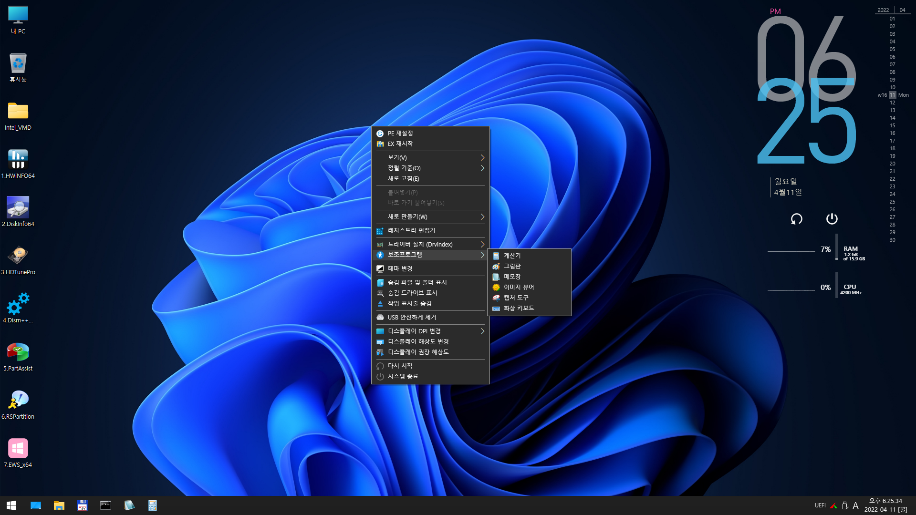The height and width of the screenshot is (515, 916).
Task: Expand the 새로 만들기(W) submenu
Action: 430,217
